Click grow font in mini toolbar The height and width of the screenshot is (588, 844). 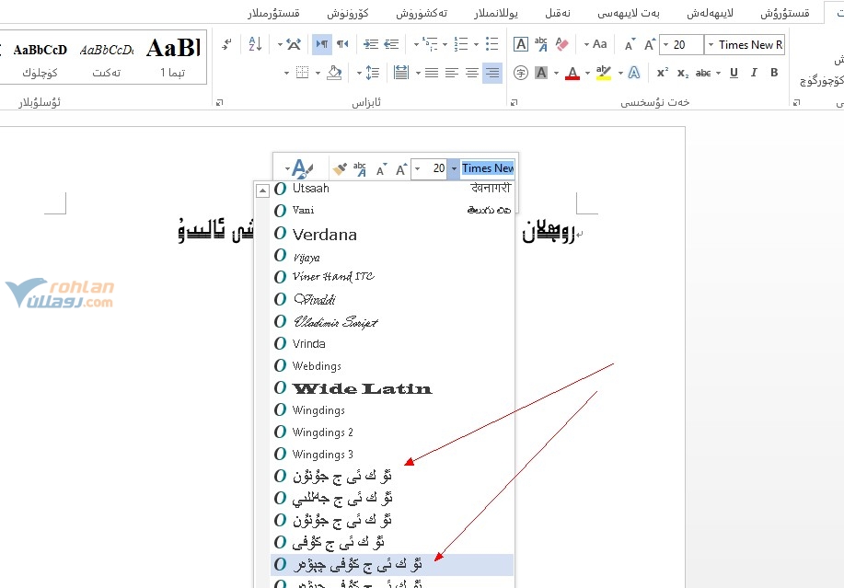click(x=401, y=169)
